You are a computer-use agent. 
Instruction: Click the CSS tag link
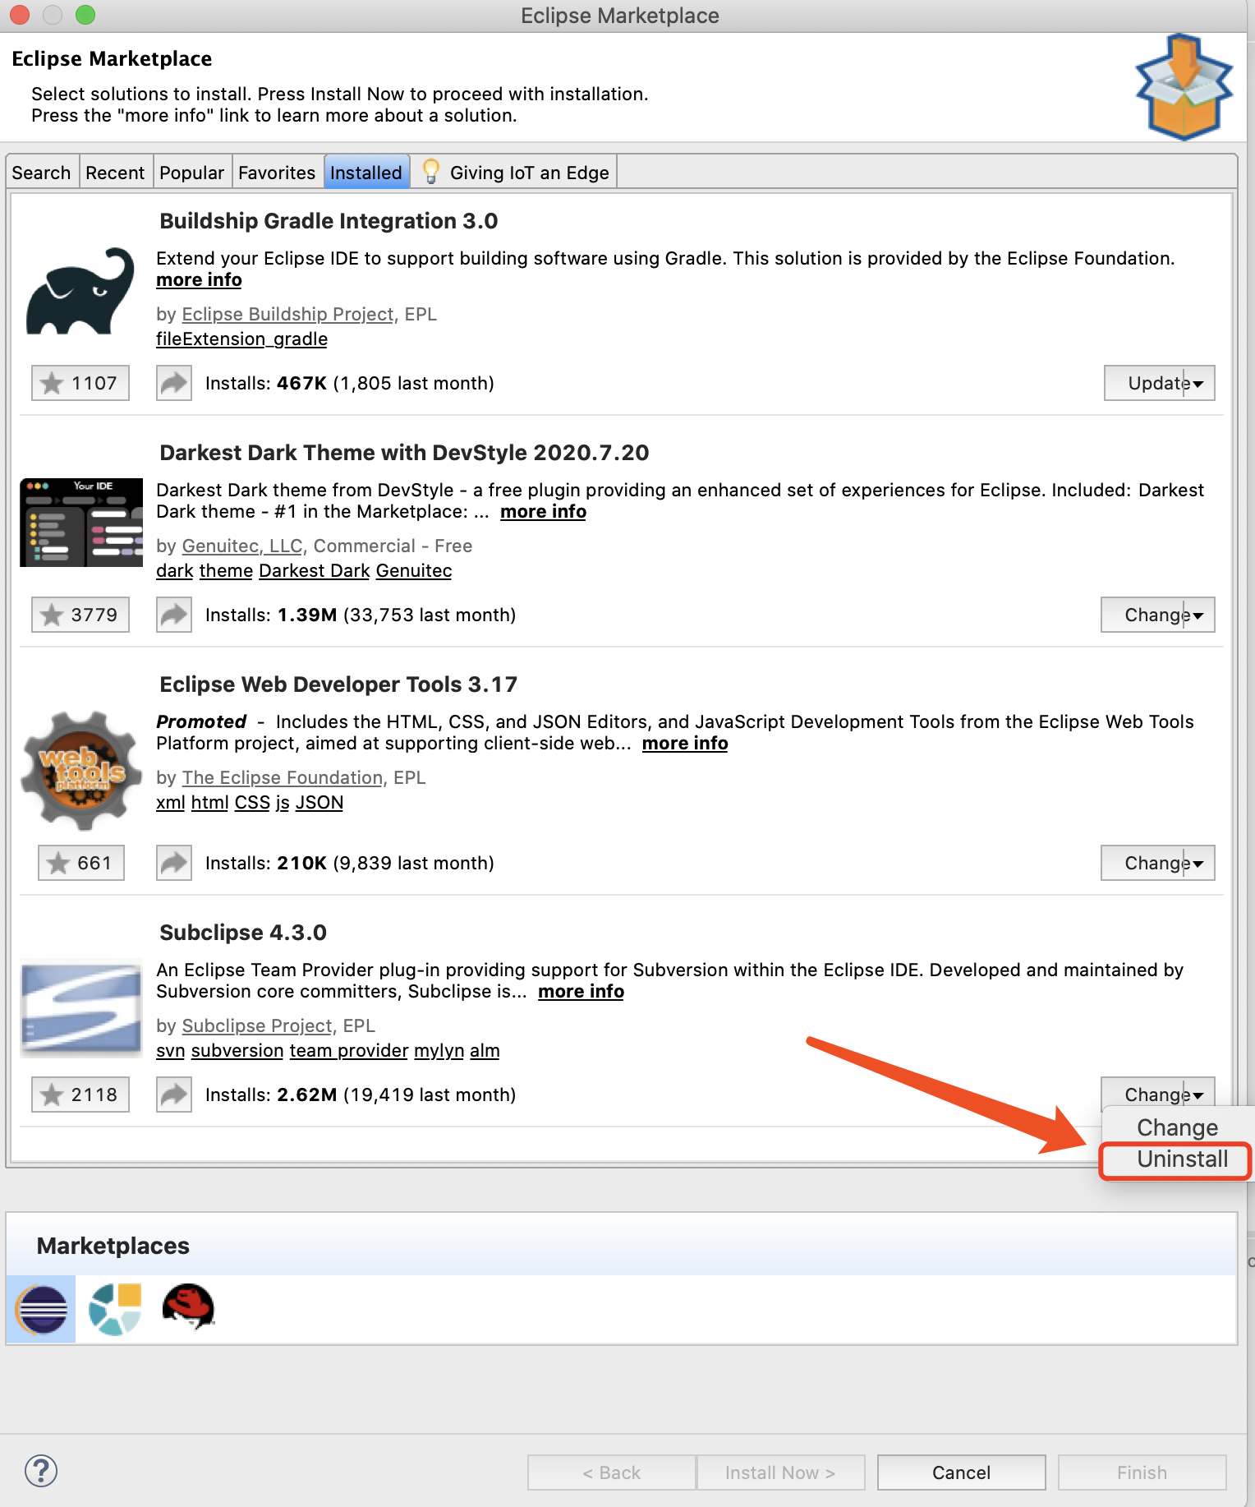[x=252, y=803]
